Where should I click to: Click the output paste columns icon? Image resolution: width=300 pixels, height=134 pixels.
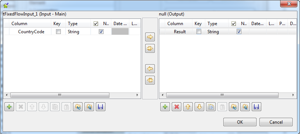tap(222, 107)
